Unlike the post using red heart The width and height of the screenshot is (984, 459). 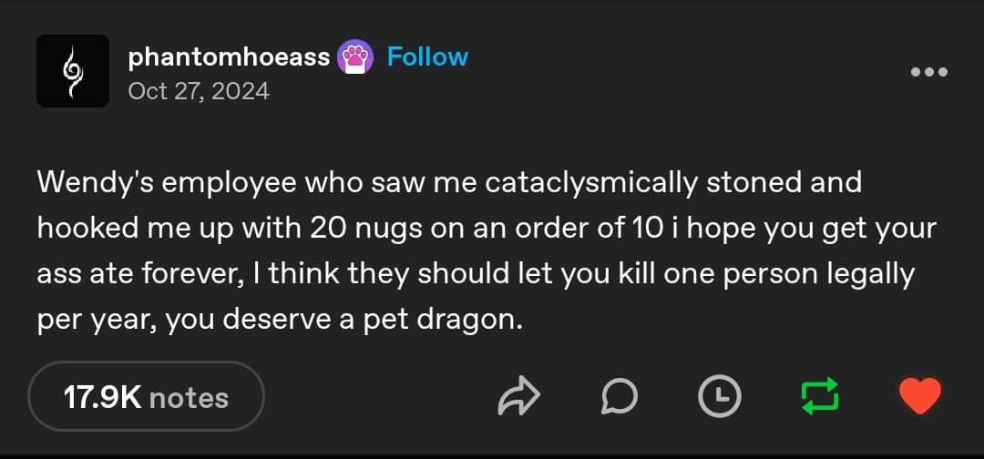pos(918,396)
